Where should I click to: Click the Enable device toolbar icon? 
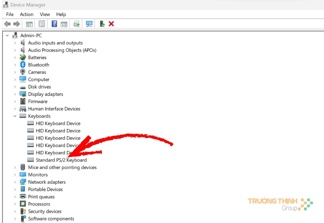coord(102,24)
